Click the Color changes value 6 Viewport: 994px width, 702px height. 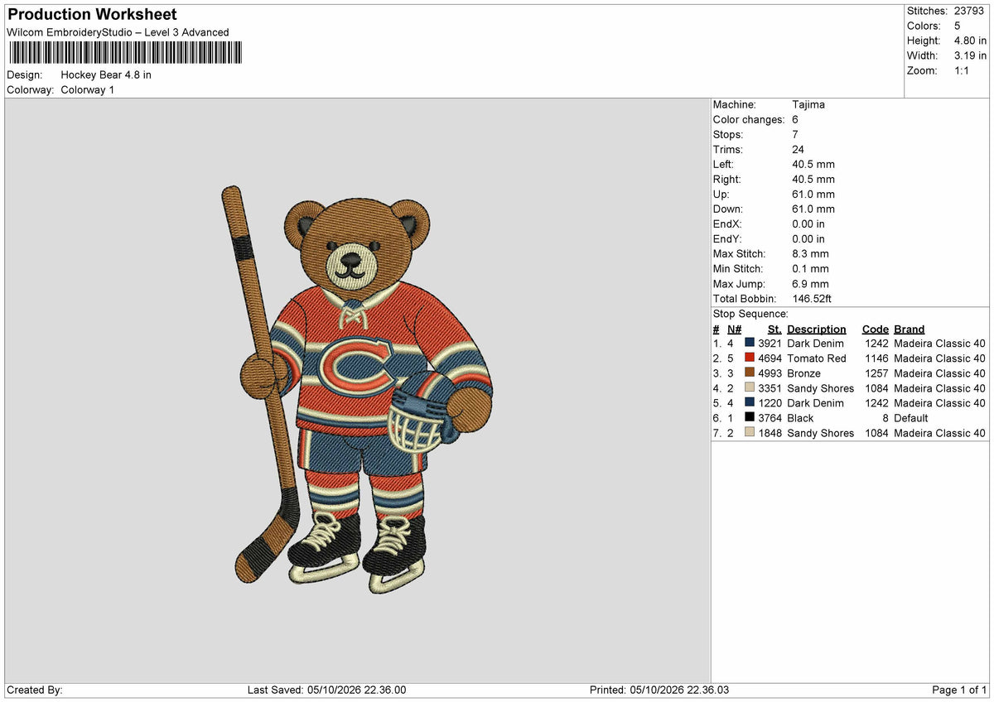(795, 119)
